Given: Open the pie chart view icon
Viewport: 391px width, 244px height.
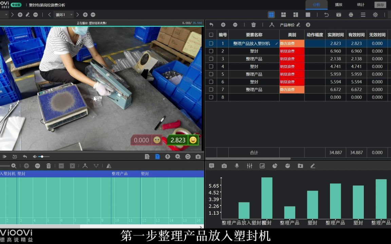Looking at the screenshot, I should click(x=275, y=166).
